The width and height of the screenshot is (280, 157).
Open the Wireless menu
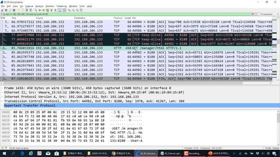tap(73, 6)
